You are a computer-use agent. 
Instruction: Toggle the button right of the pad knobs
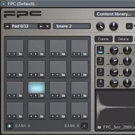coord(129,26)
